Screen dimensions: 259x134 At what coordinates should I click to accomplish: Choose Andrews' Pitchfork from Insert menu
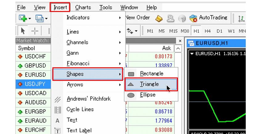[x=88, y=99]
